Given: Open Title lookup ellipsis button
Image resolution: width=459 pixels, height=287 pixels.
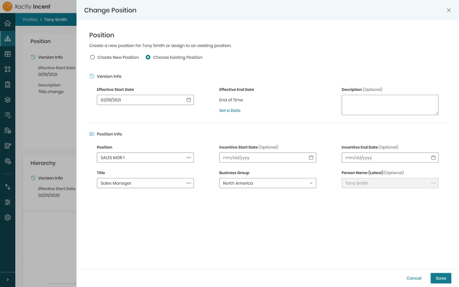Looking at the screenshot, I should (x=188, y=183).
